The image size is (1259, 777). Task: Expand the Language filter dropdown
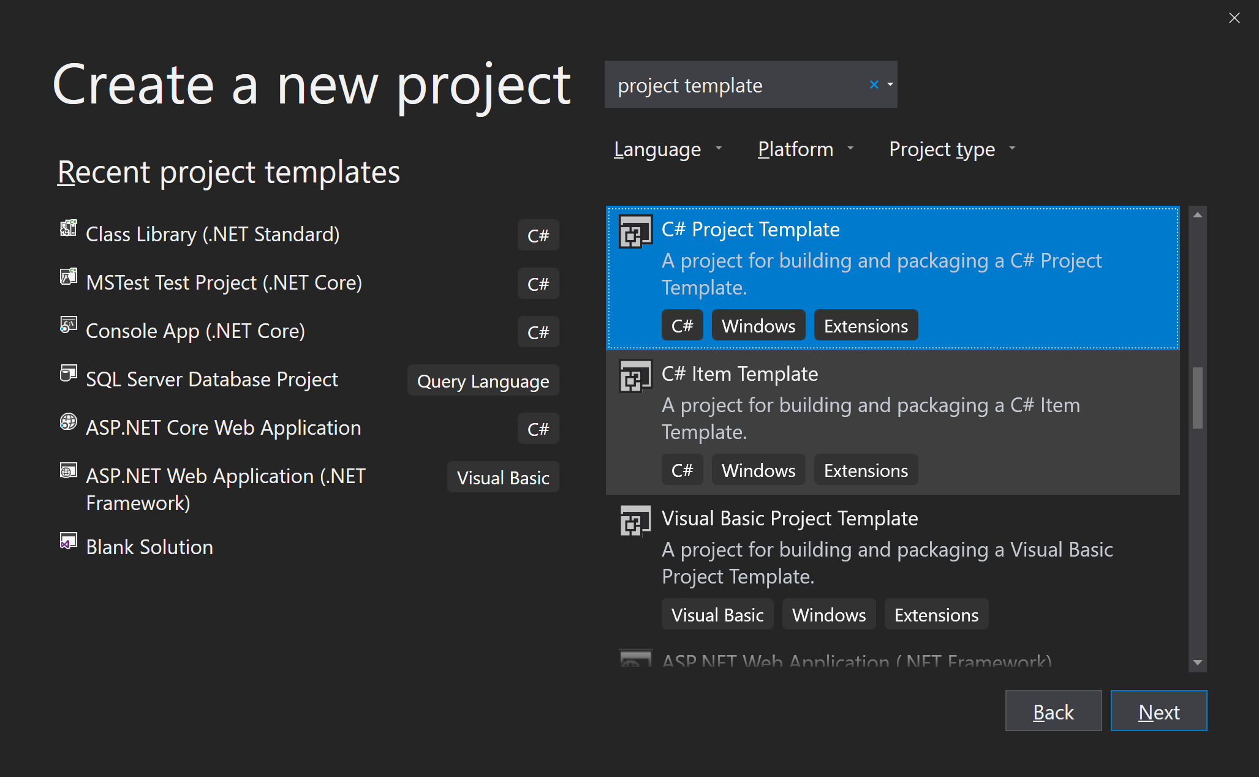pos(665,149)
